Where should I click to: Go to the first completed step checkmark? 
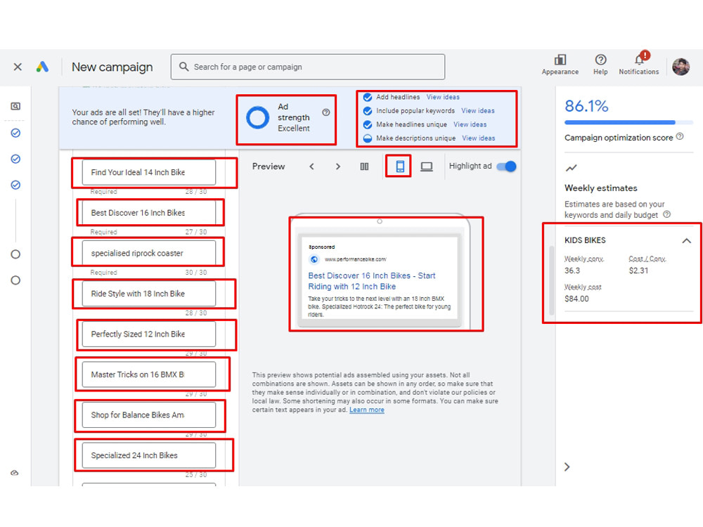coord(15,133)
